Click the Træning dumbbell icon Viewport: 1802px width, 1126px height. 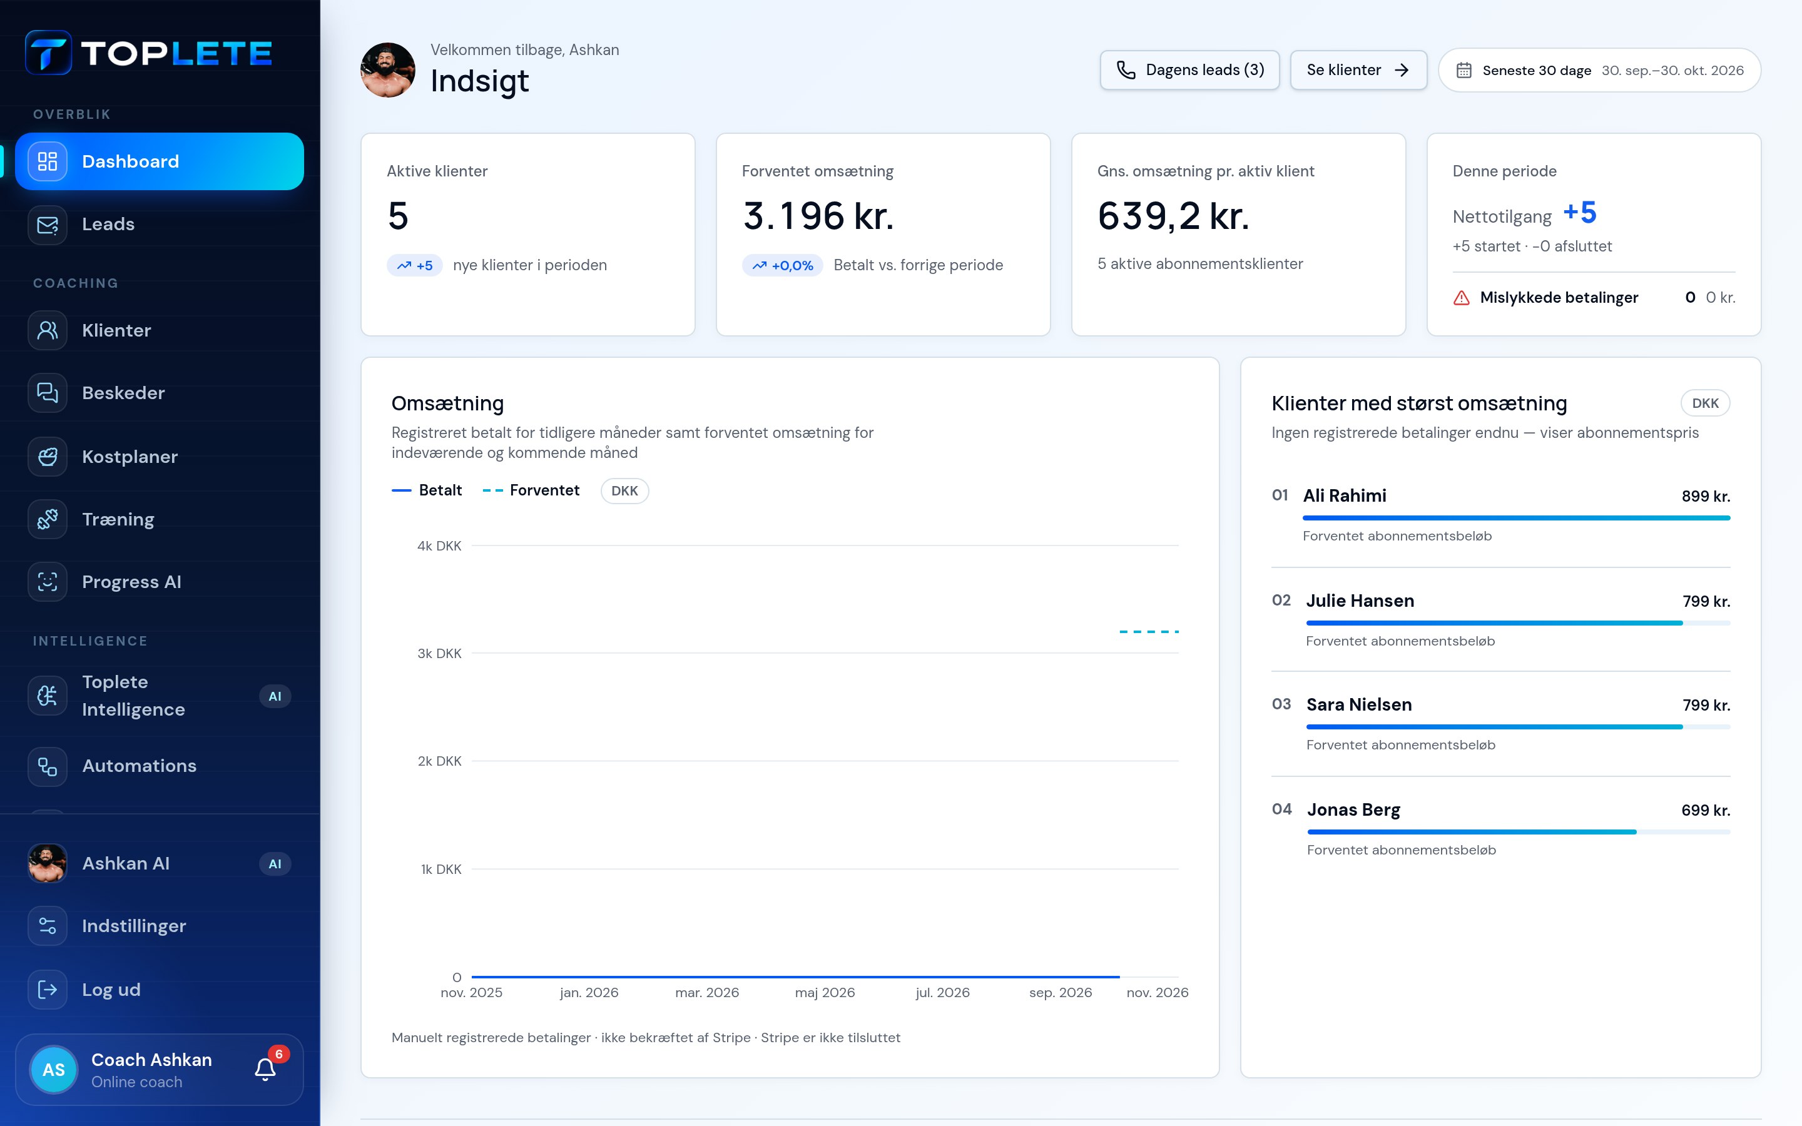(x=48, y=519)
